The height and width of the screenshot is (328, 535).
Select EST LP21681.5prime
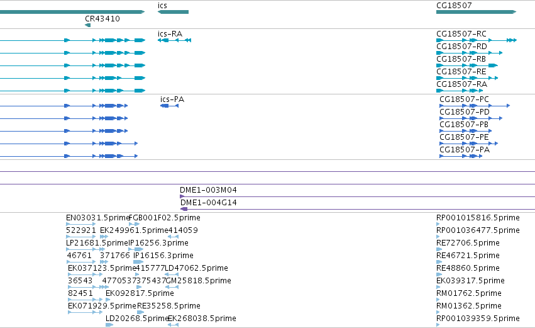pyautogui.click(x=85, y=249)
